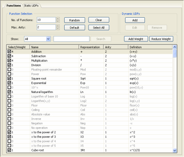Uncheck the Cube root function checkbox
This screenshot has height=157, width=184.
(9, 150)
